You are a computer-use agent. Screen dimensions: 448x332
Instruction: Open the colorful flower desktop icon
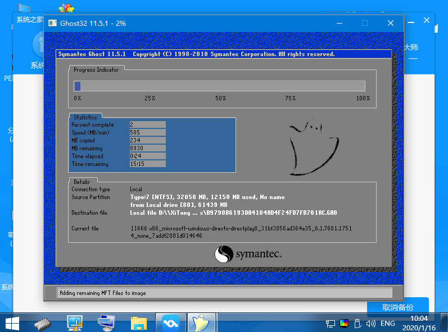click(66, 9)
